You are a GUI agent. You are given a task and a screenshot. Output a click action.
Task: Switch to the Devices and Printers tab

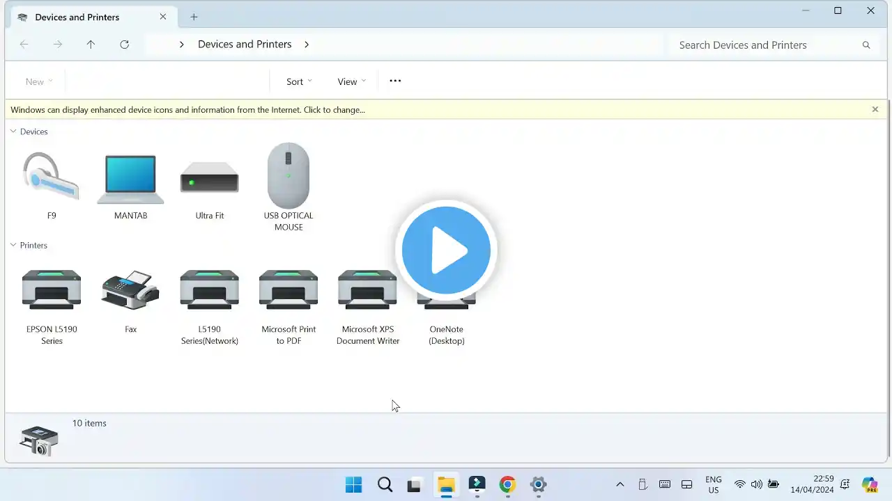(x=77, y=17)
